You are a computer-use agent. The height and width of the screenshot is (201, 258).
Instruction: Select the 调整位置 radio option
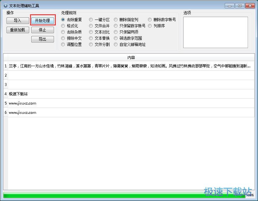click(x=71, y=44)
